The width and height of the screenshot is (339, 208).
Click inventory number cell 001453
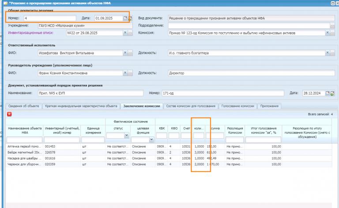coord(62,146)
